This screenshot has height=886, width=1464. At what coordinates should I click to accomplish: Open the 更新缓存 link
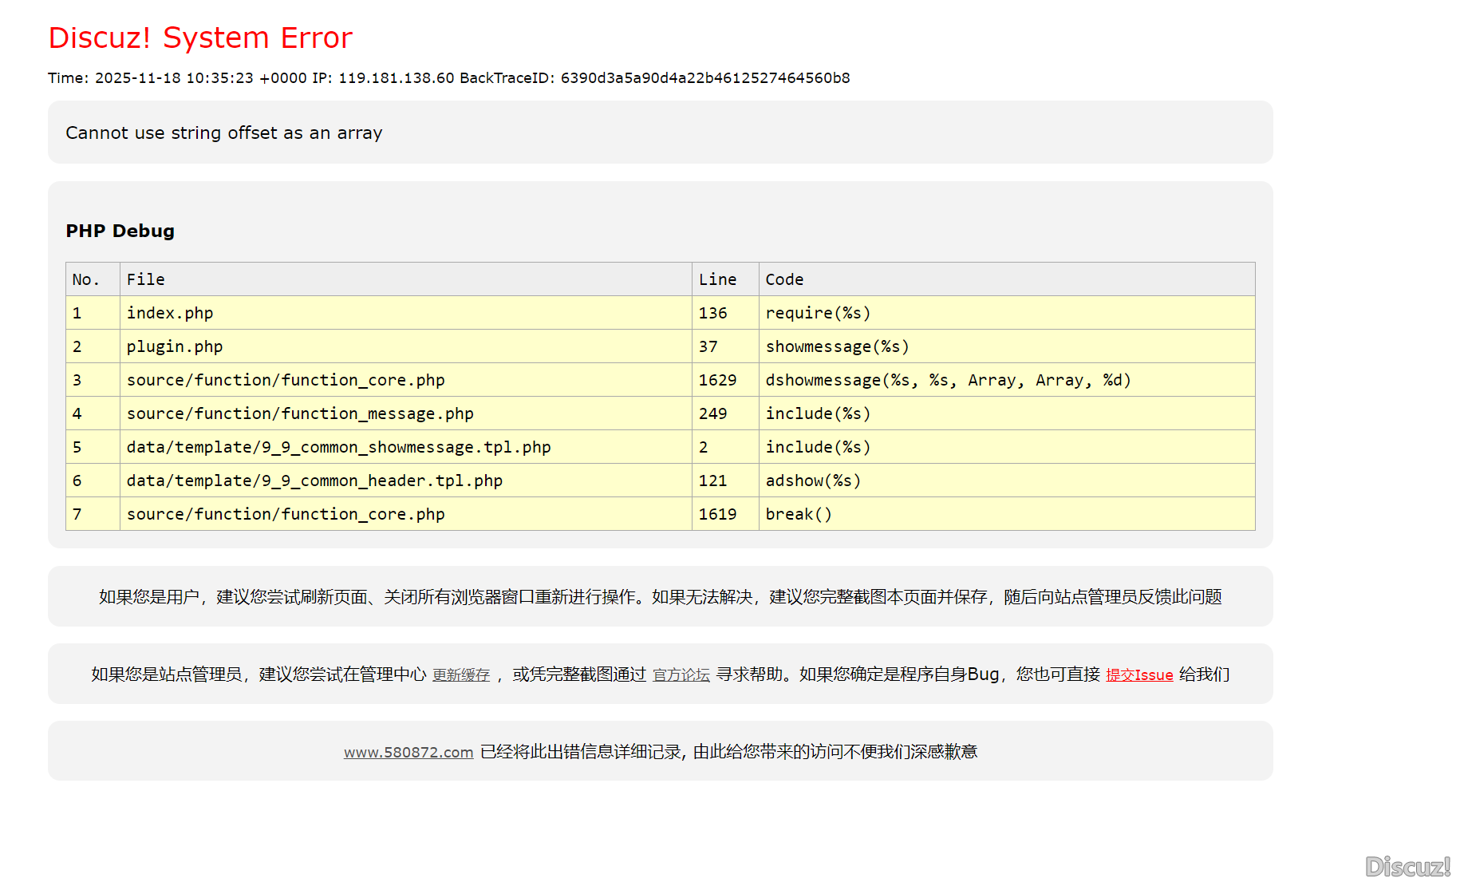(460, 675)
